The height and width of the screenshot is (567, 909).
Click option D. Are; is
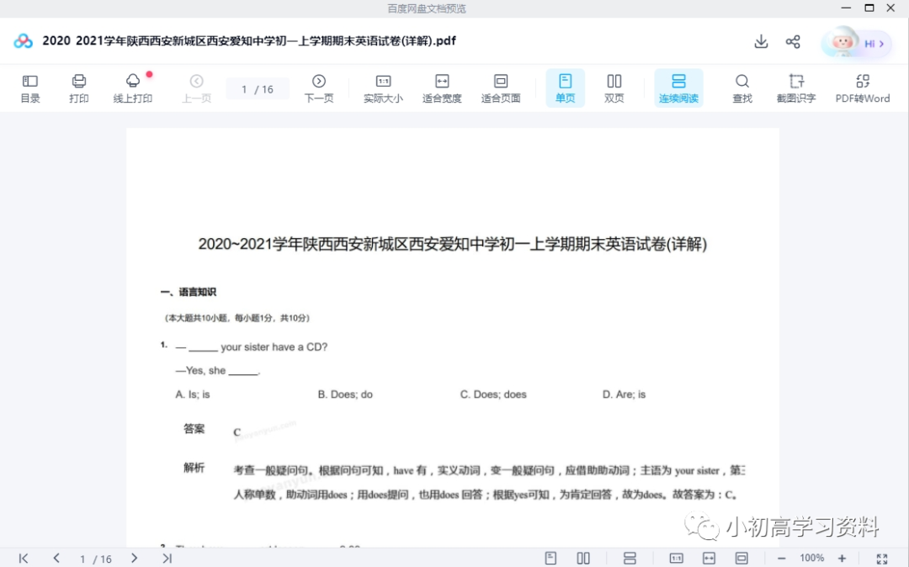coord(624,395)
